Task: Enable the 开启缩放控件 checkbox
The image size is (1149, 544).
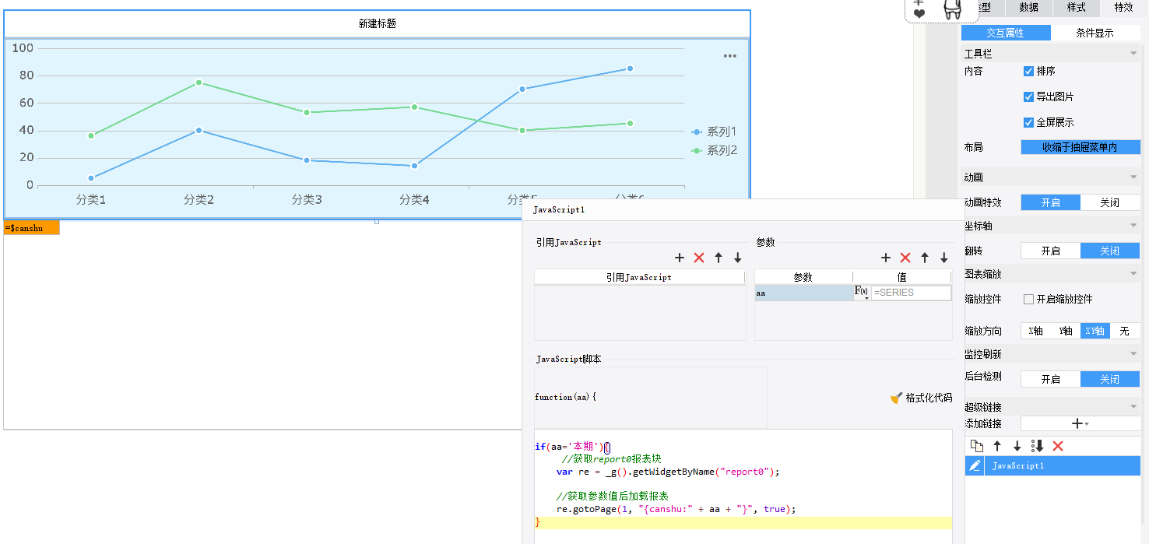Action: (1028, 299)
